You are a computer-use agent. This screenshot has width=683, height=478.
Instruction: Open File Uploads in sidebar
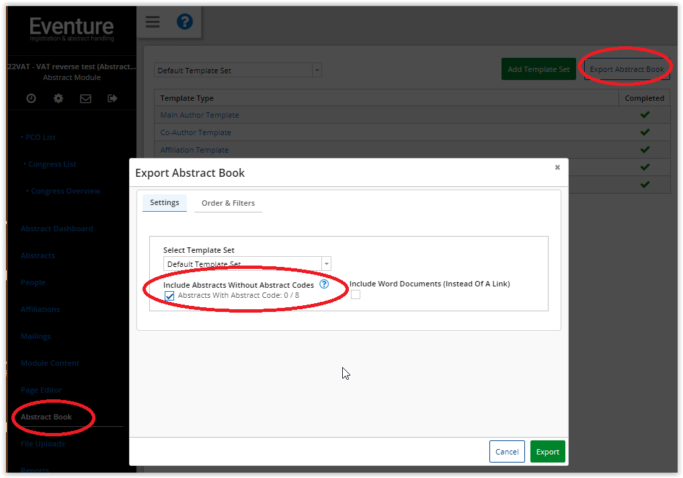coord(43,444)
